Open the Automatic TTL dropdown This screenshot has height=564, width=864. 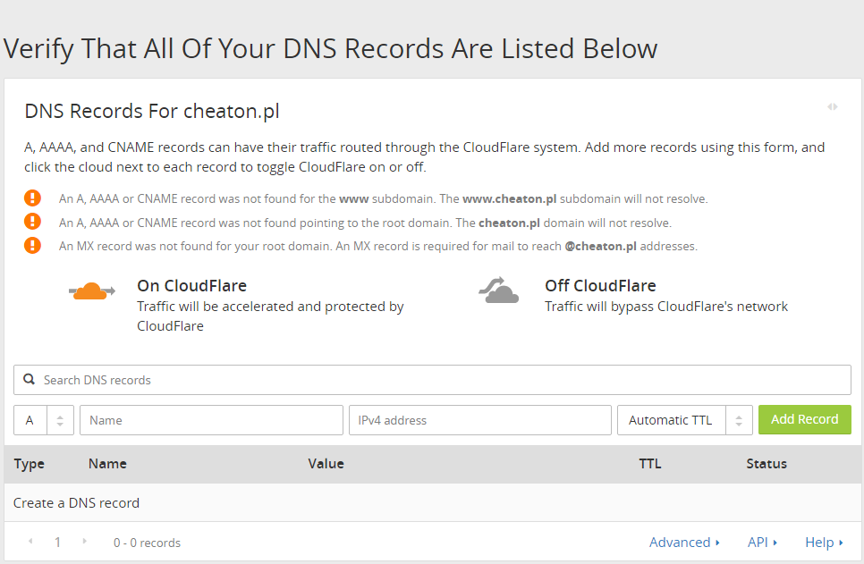click(684, 420)
